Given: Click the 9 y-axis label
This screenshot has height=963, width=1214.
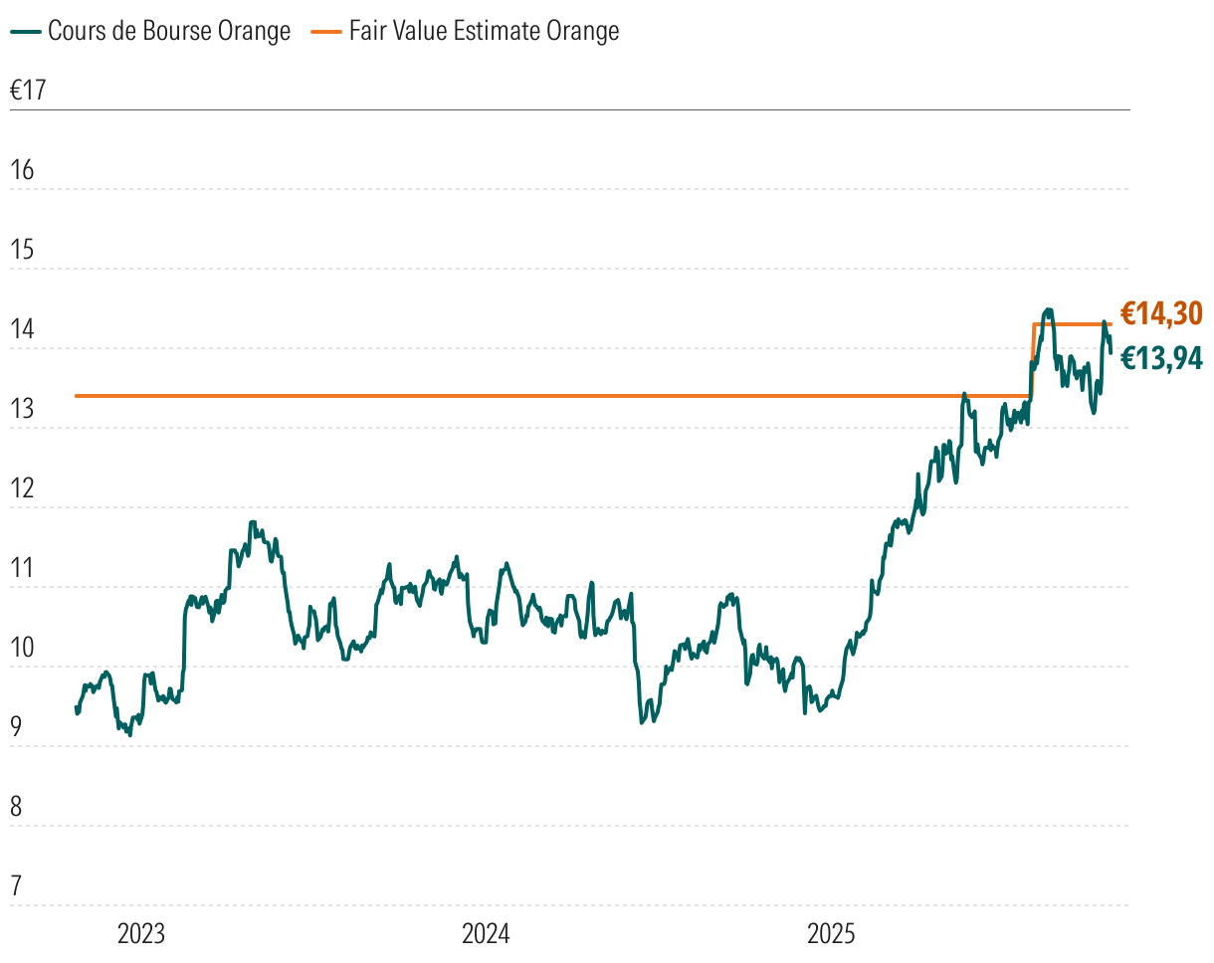Looking at the screenshot, I should [x=16, y=727].
